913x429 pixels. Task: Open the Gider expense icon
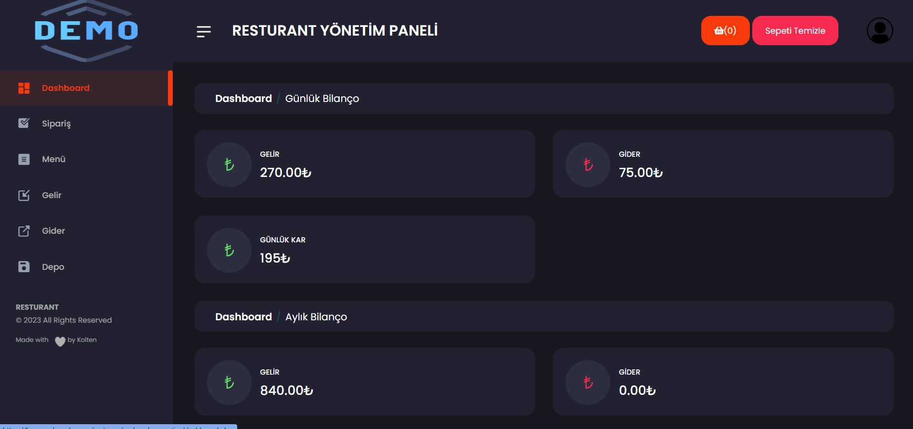click(24, 231)
